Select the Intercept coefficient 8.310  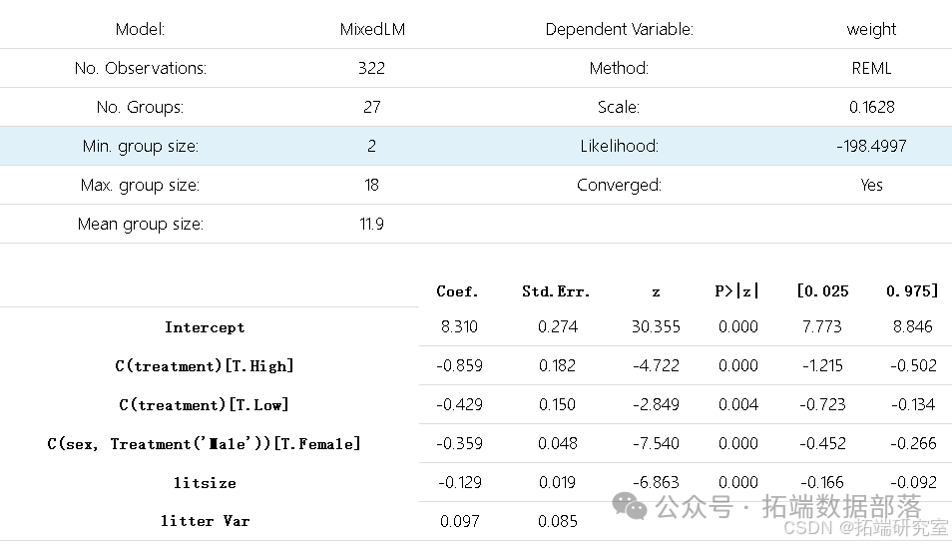459,326
